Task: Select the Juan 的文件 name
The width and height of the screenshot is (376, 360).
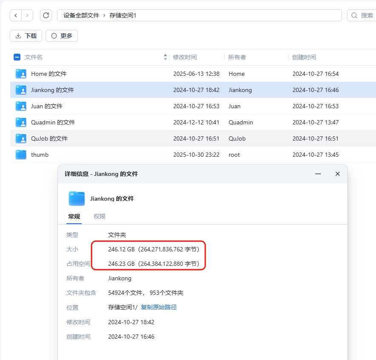Action: click(x=47, y=106)
